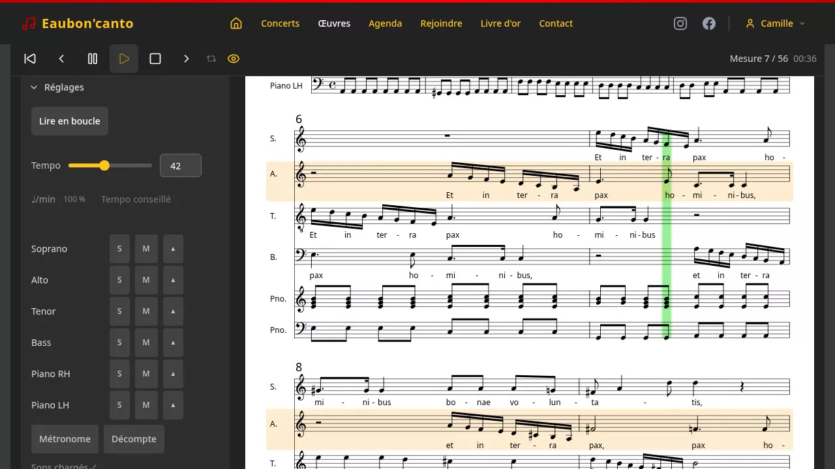Stop the playback
This screenshot has height=469, width=835.
(x=155, y=59)
